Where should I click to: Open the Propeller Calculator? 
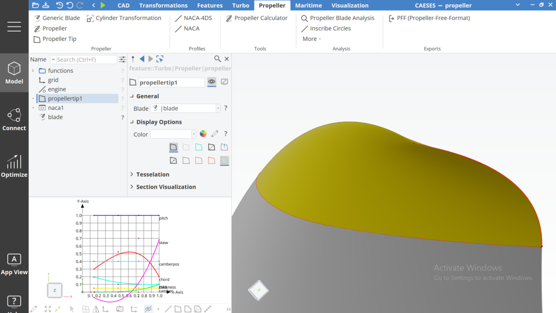[x=257, y=18]
